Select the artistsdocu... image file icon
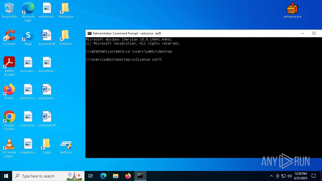Screen dimensions: 322x181 tap(28, 92)
